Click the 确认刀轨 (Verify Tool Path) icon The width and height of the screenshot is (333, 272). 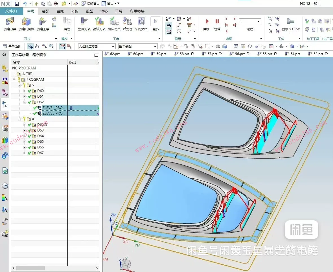pyautogui.click(x=99, y=22)
